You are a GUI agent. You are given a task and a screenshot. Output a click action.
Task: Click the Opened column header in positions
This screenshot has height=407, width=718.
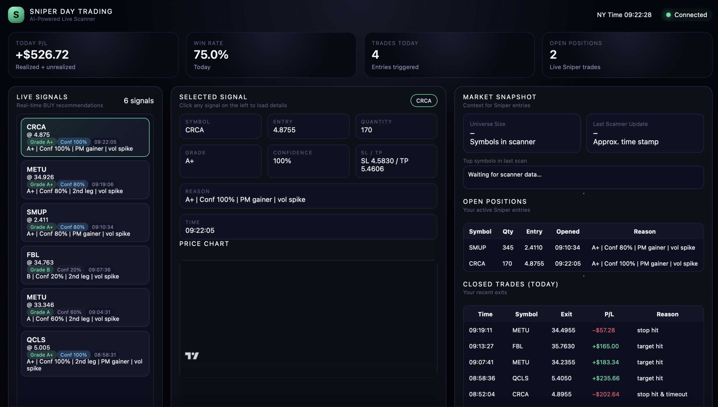pyautogui.click(x=568, y=231)
